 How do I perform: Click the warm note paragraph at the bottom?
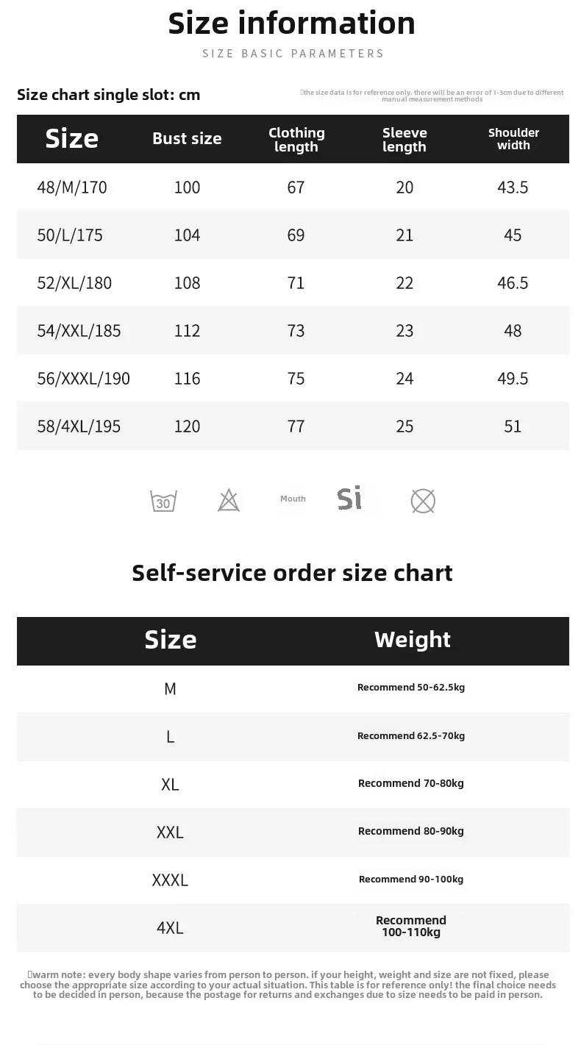click(x=292, y=985)
